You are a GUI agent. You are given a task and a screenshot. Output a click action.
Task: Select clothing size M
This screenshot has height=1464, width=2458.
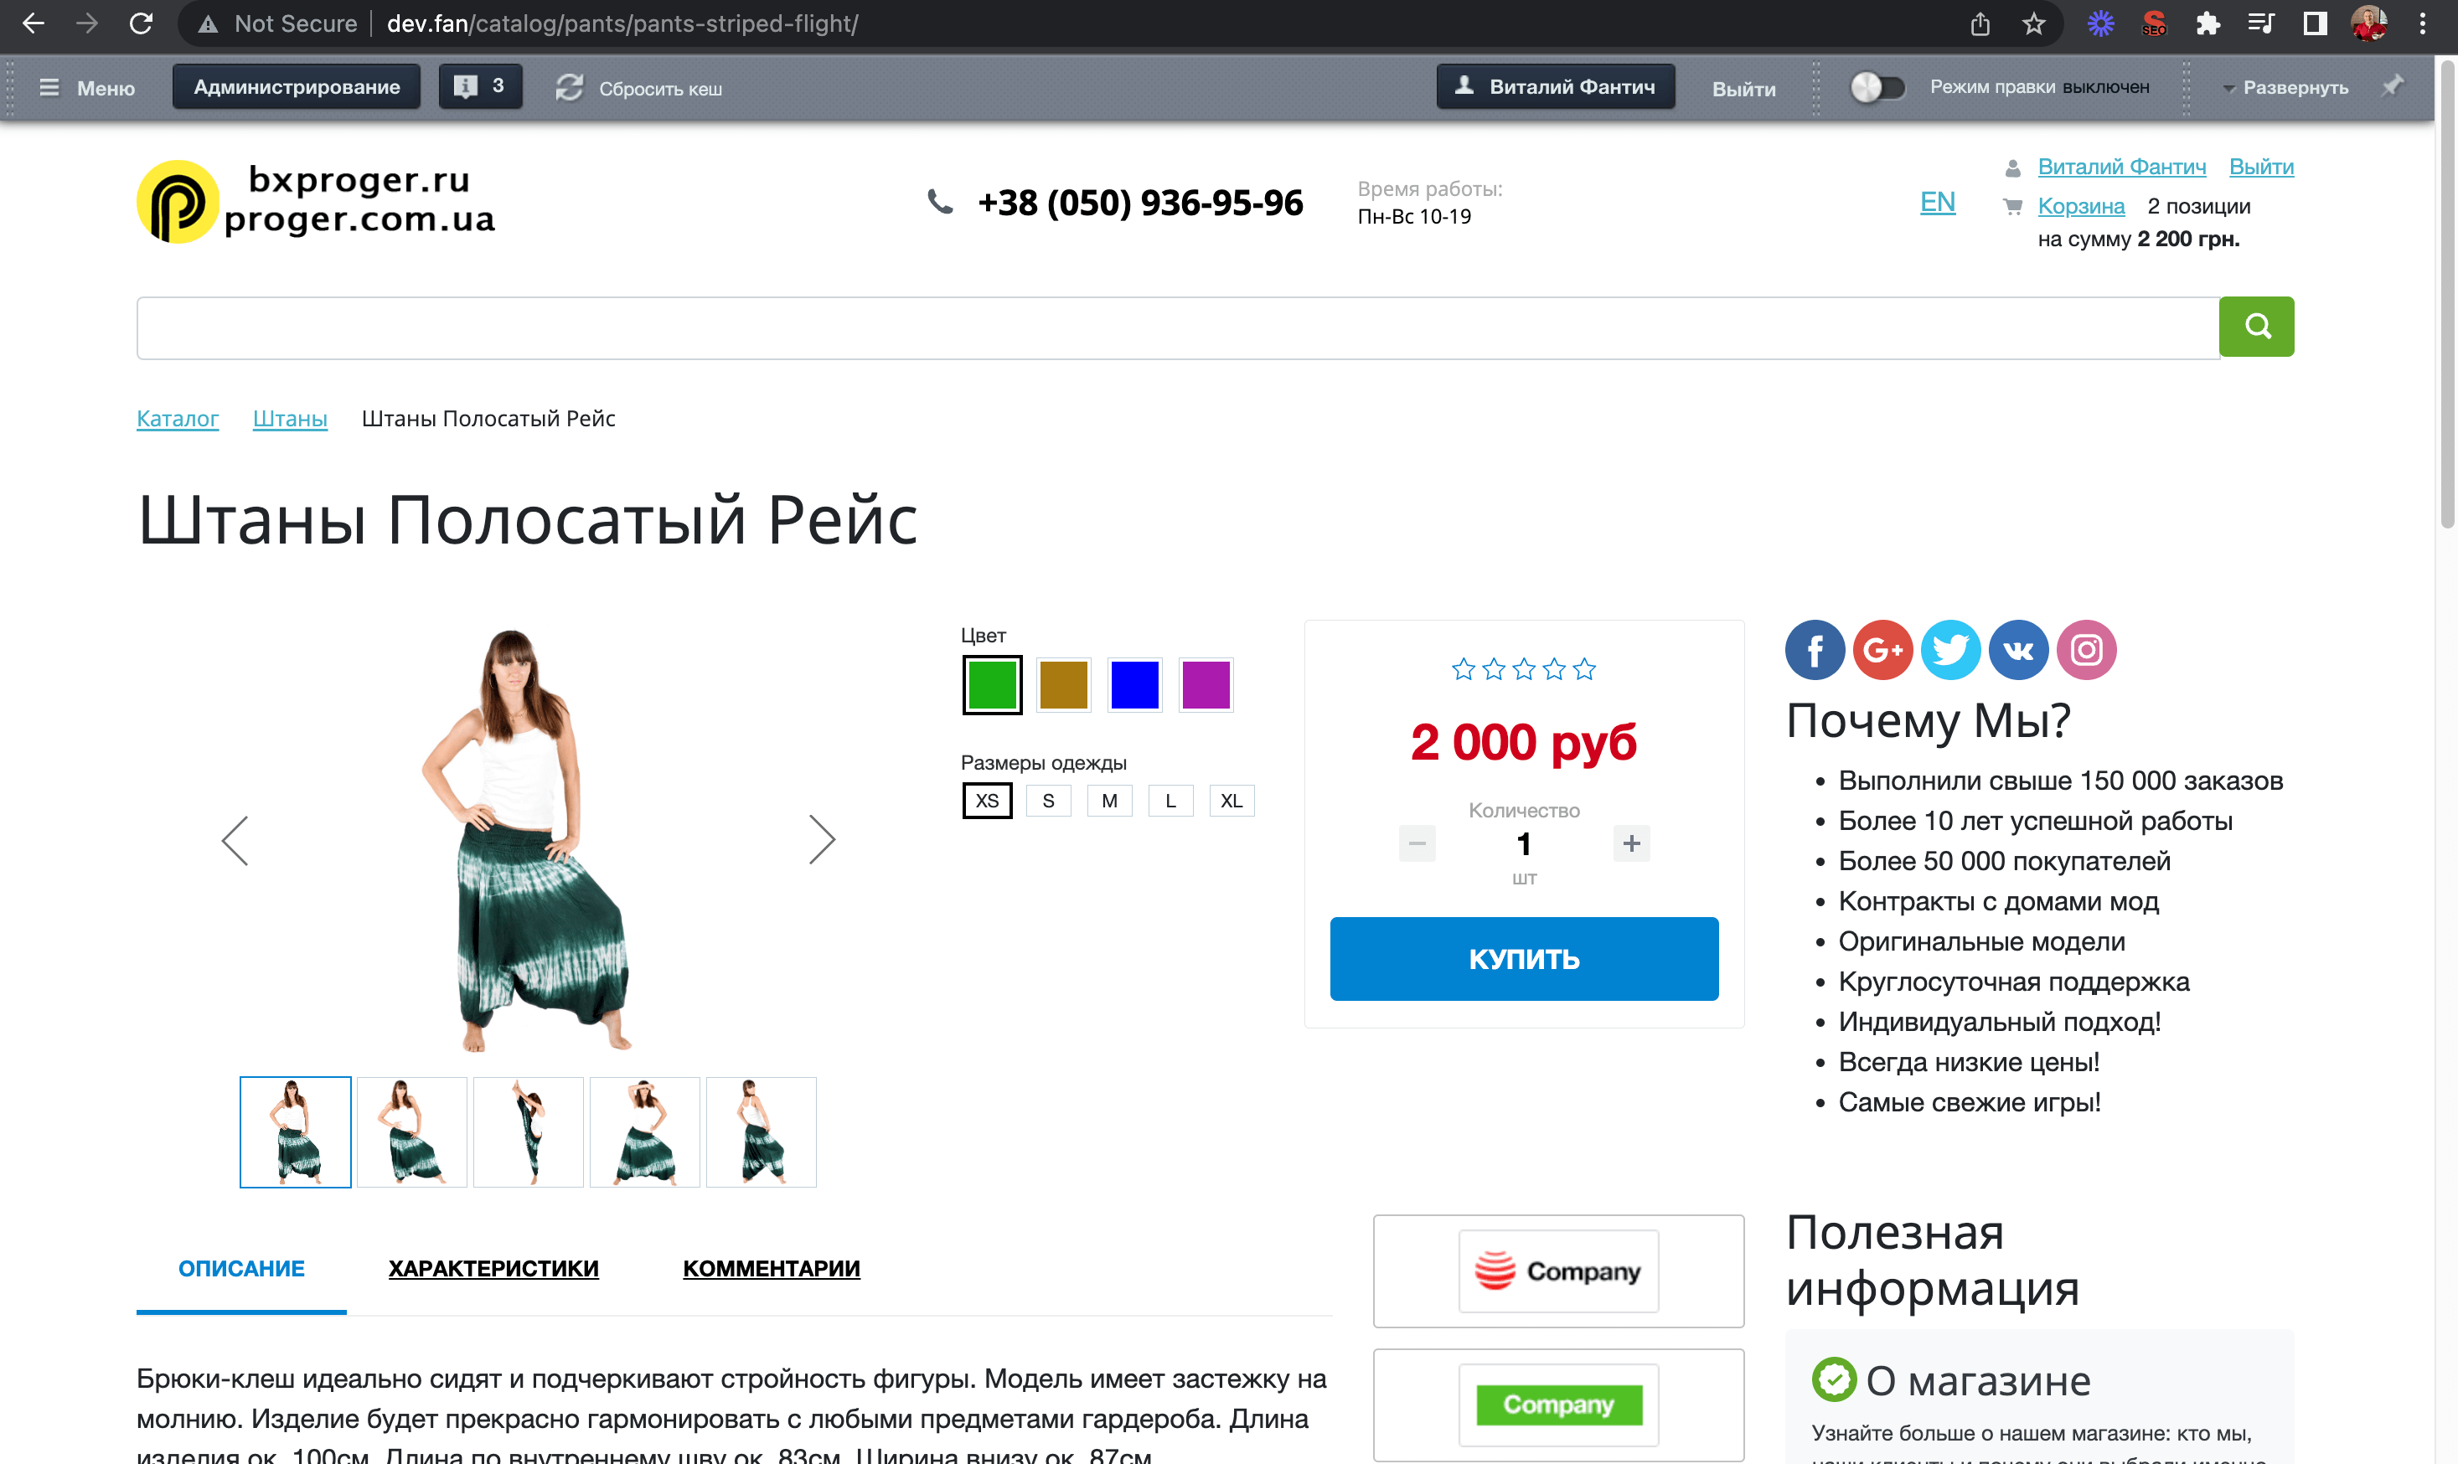pyautogui.click(x=1109, y=800)
